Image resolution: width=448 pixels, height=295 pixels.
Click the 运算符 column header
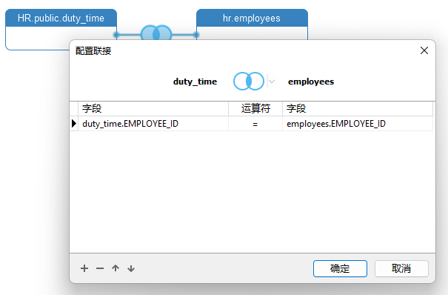click(255, 109)
